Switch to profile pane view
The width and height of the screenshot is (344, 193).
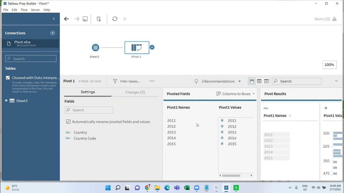252,81
